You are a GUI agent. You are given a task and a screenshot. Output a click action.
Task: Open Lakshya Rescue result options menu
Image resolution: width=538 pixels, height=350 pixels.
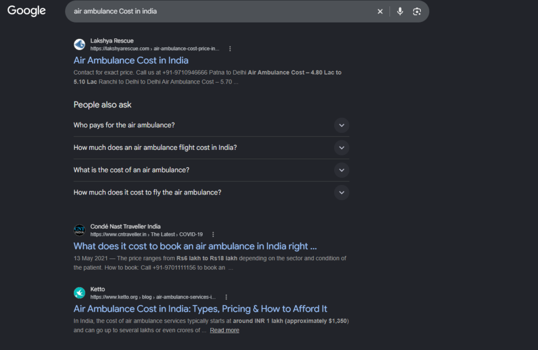230,49
